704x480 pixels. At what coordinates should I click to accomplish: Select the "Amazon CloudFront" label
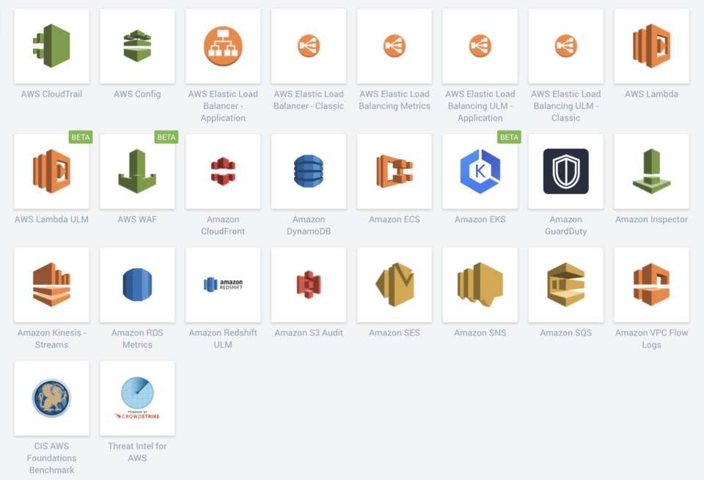click(x=223, y=225)
